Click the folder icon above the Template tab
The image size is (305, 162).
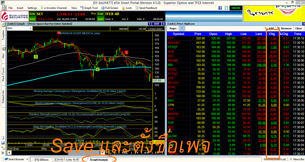coord(4,25)
